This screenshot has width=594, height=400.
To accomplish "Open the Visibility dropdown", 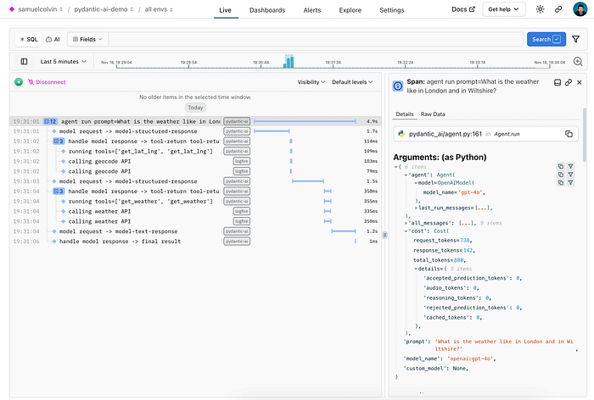I will point(311,82).
